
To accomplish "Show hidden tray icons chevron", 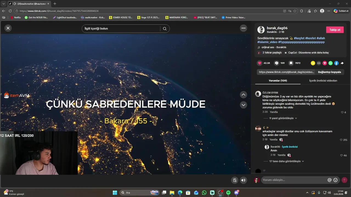I will [307, 193].
